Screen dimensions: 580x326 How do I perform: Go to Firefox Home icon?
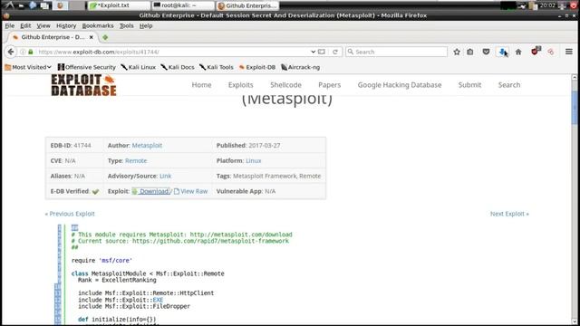pos(518,53)
